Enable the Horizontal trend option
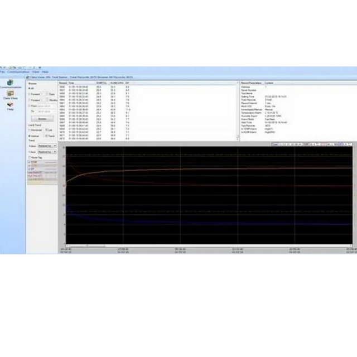 30,130
